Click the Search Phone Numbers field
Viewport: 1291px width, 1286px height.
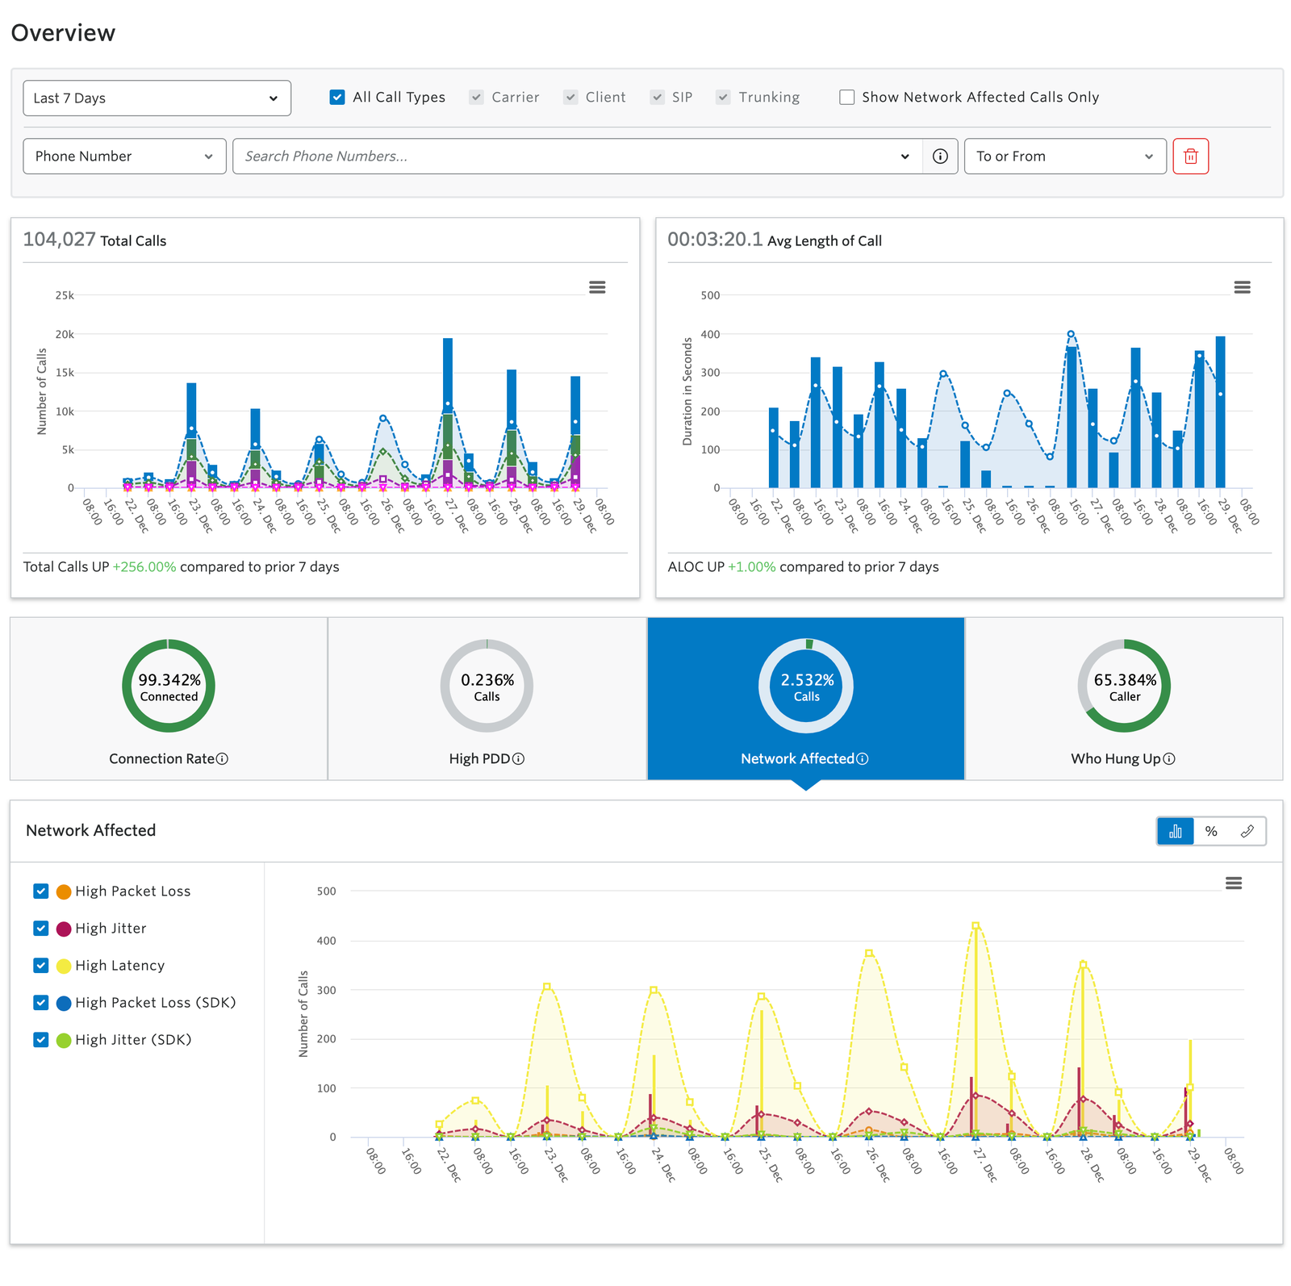565,156
